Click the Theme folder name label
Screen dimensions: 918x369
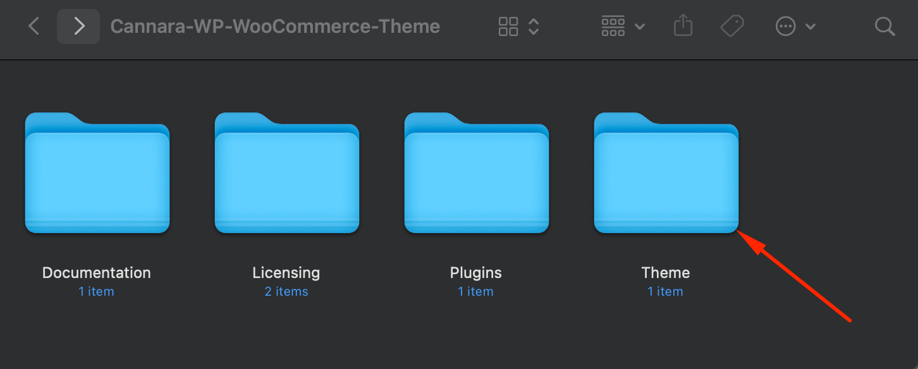click(666, 273)
